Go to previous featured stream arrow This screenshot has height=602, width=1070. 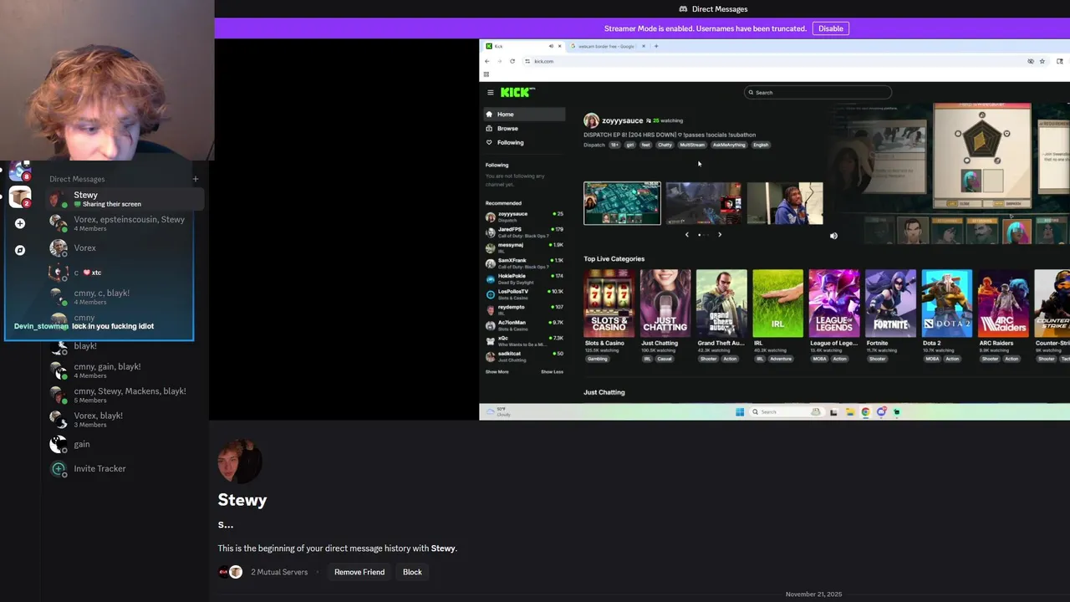[687, 235]
